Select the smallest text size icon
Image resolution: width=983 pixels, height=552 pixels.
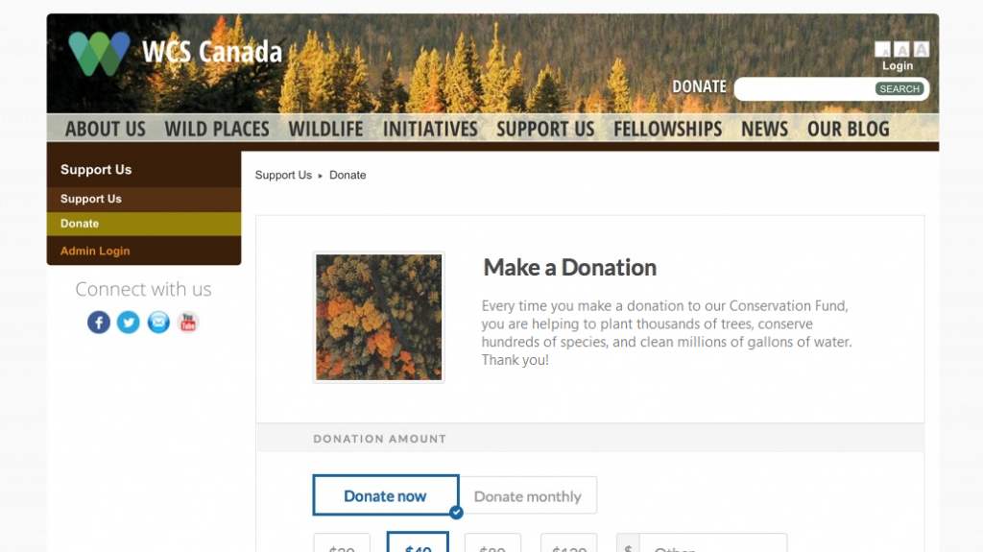[x=883, y=50]
